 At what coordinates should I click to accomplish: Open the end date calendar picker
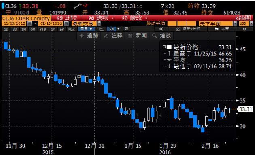66,24
